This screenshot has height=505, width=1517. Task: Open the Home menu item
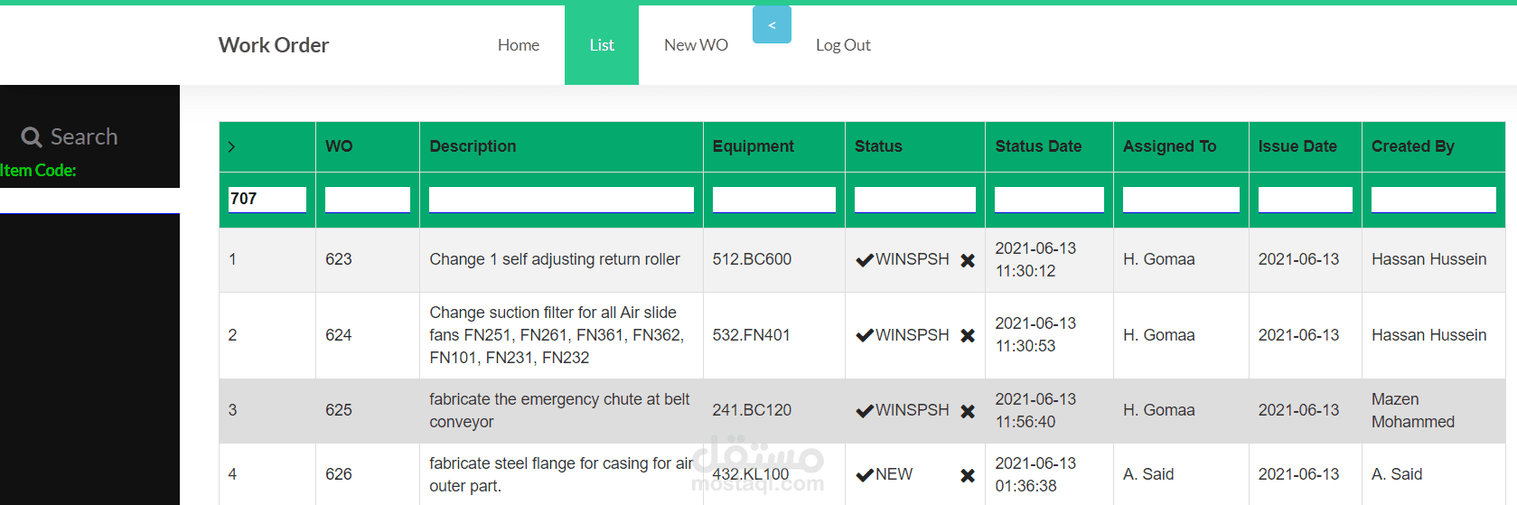tap(519, 45)
